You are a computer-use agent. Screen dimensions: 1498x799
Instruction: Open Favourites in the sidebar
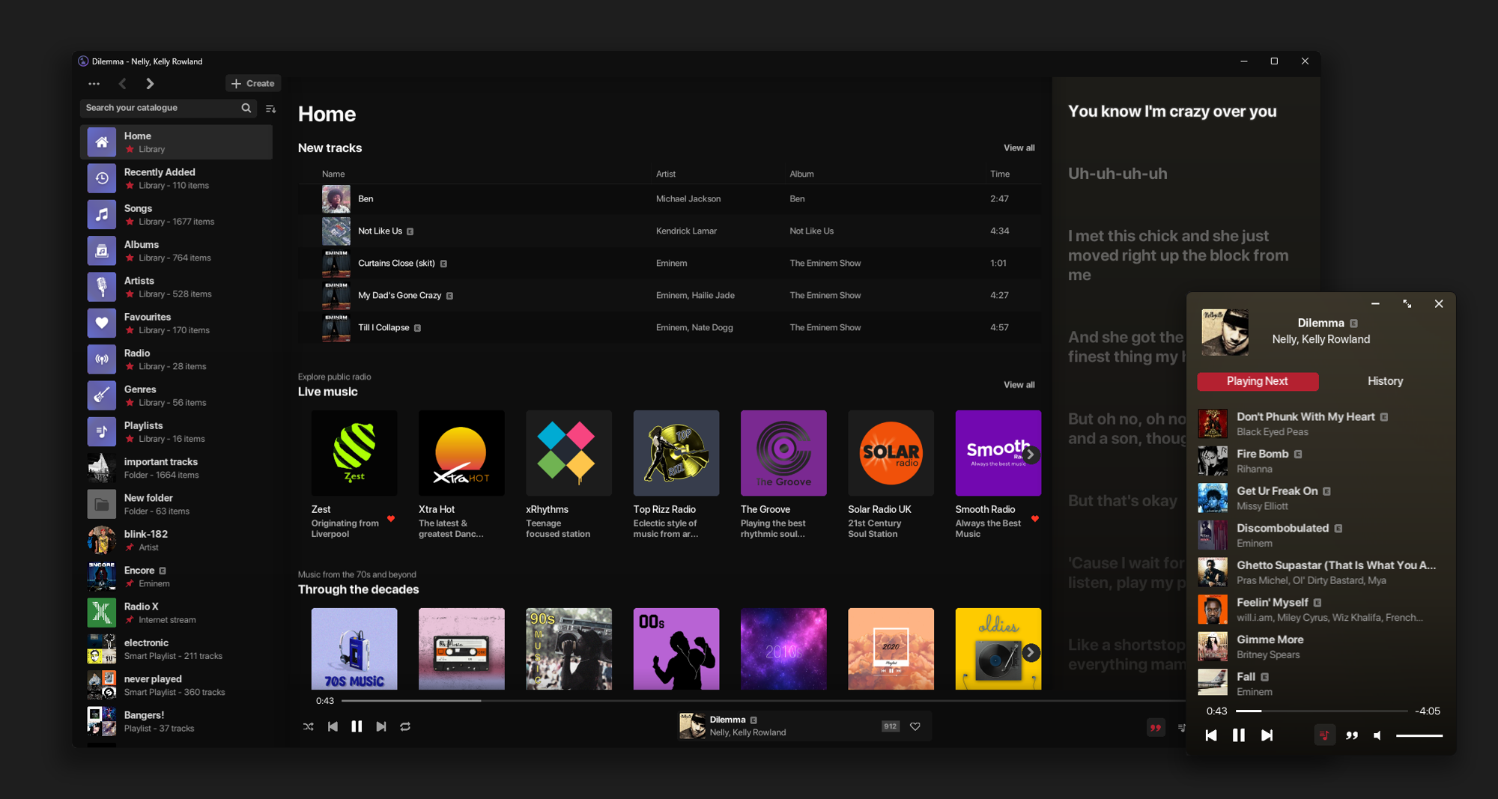point(176,323)
